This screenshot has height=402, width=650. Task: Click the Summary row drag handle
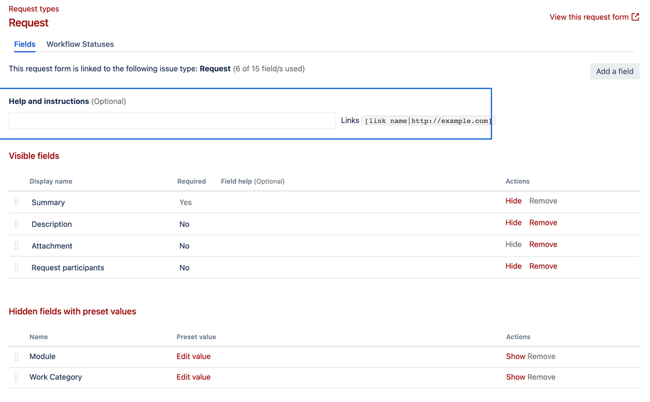(x=16, y=202)
